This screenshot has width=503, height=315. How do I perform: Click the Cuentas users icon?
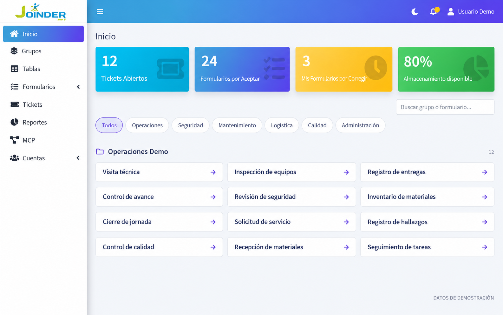[x=15, y=158]
